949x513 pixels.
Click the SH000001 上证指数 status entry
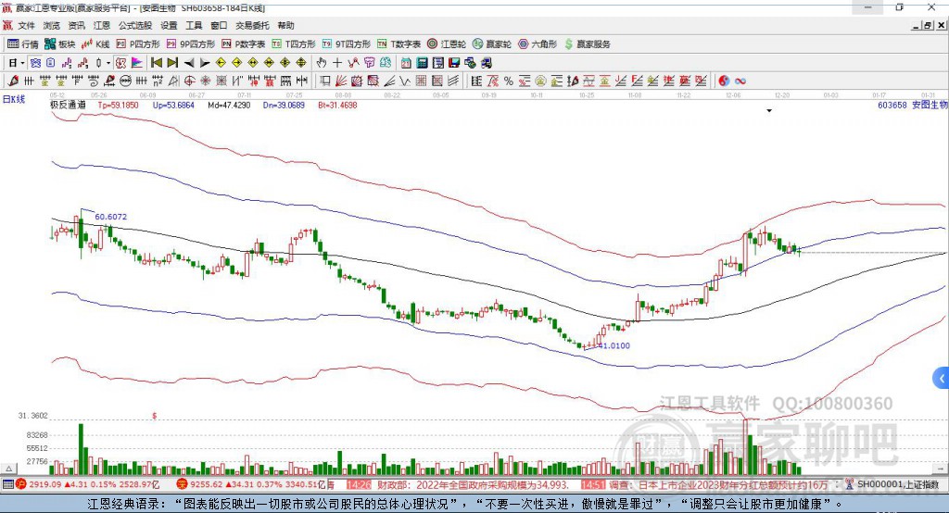tap(897, 484)
